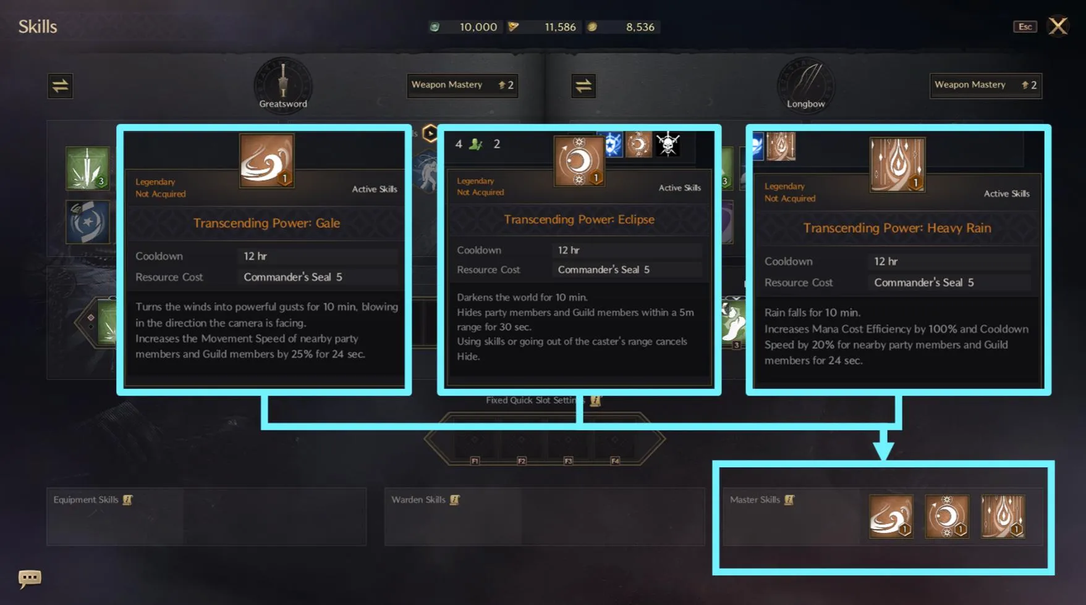This screenshot has height=605, width=1086.
Task: Open Weapon Mastery for Longbow
Action: click(985, 85)
